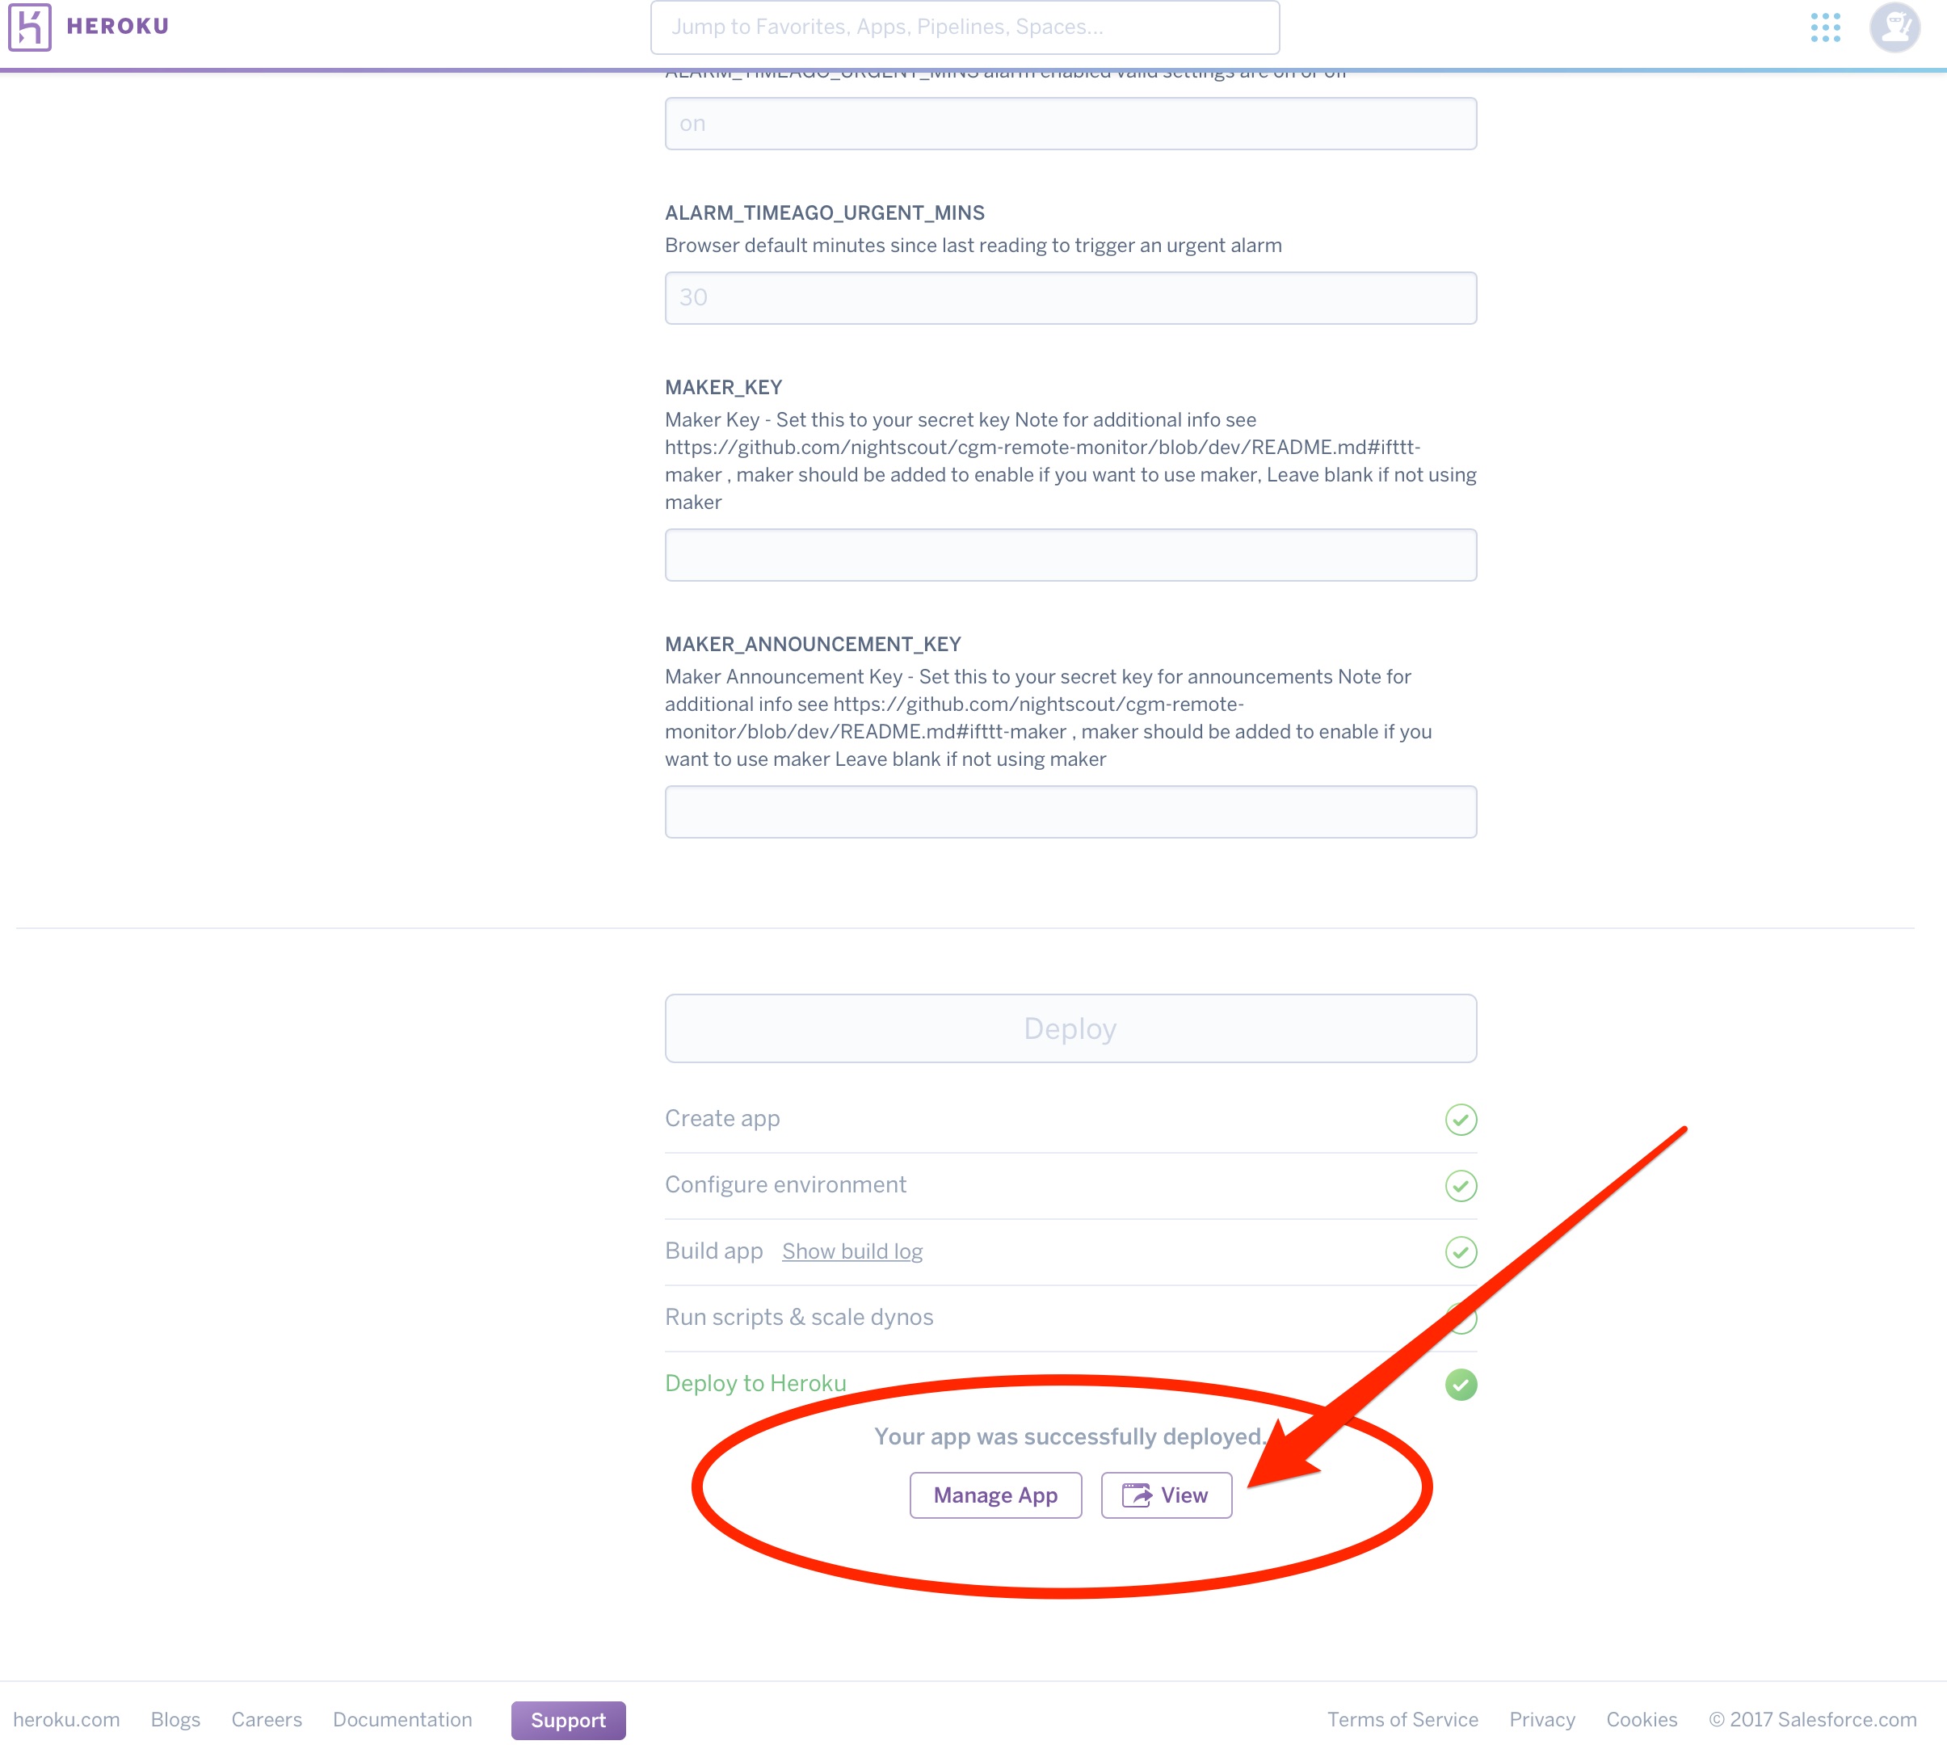Open the apps grid menu icon

[1825, 27]
